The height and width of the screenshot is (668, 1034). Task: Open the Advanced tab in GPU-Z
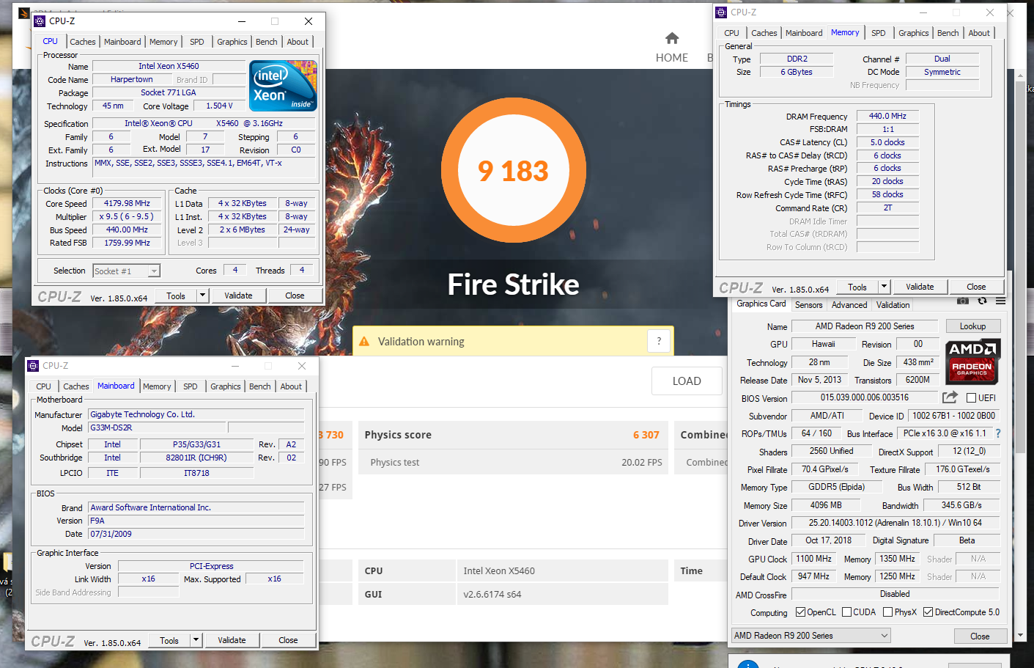[849, 305]
